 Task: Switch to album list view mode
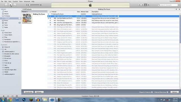tap(143, 5)
